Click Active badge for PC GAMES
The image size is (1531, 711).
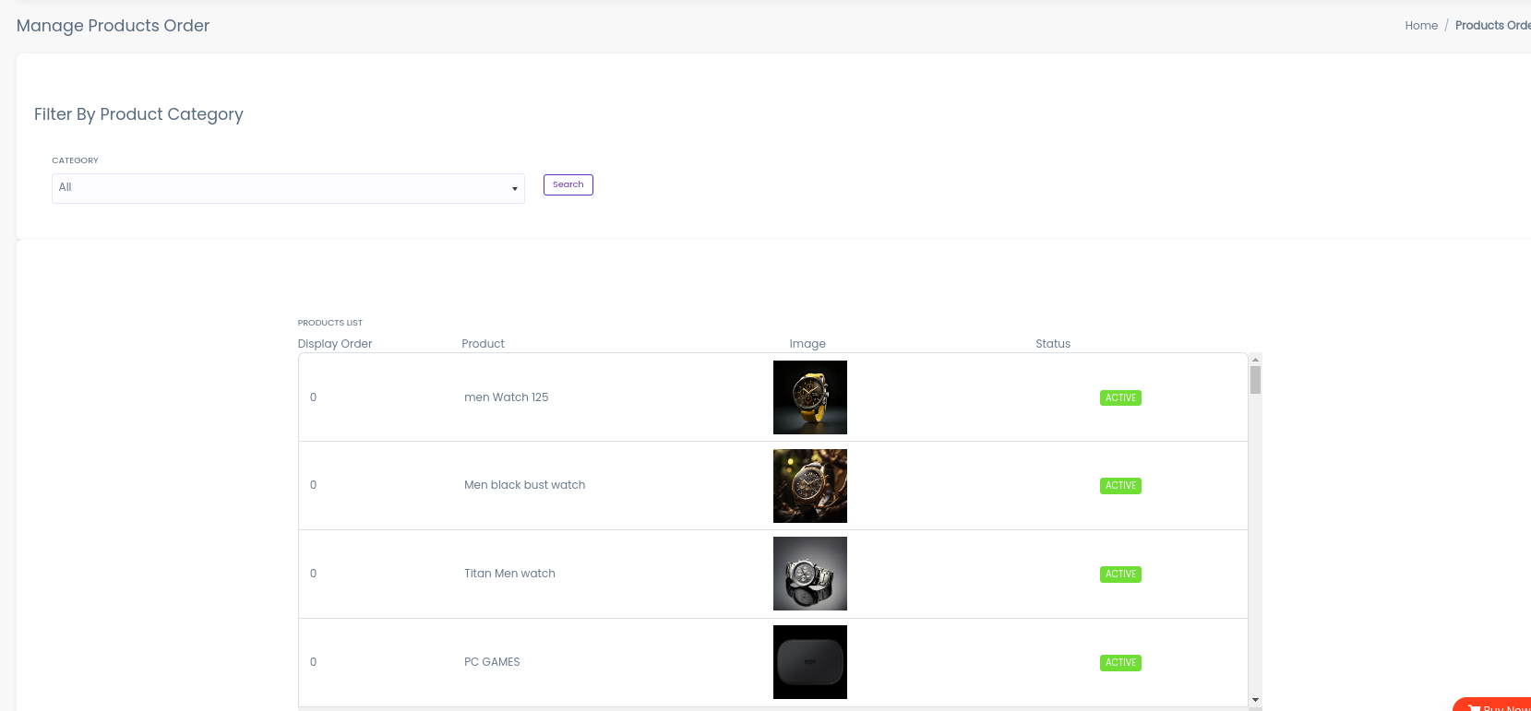click(x=1120, y=663)
